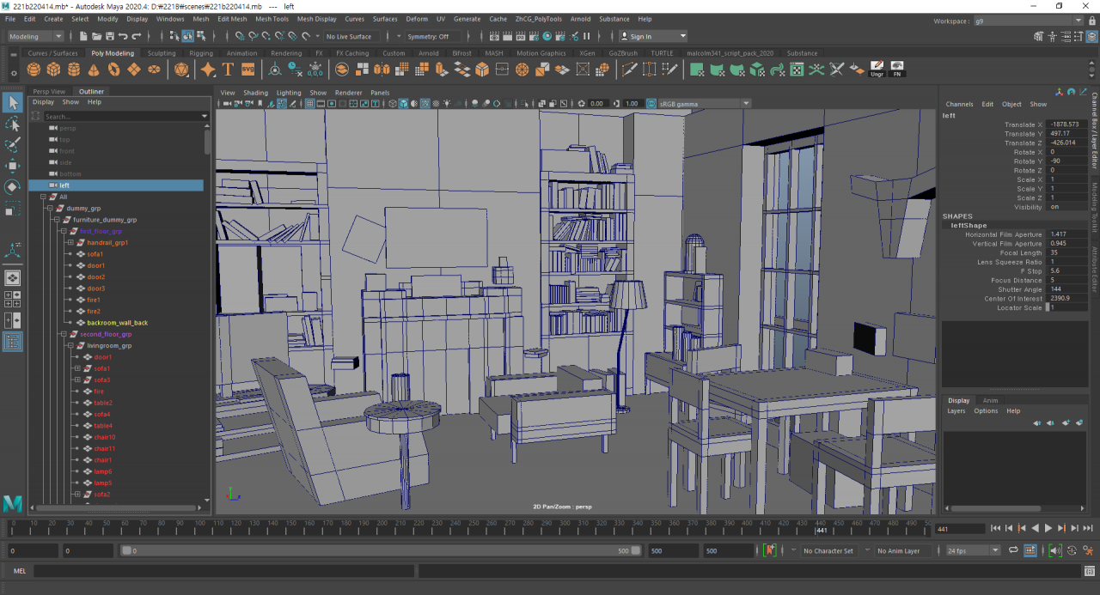Switch to the Sculpting shelf tab
The height and width of the screenshot is (595, 1100).
(161, 53)
